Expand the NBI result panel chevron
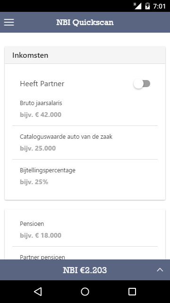Image resolution: width=170 pixels, height=303 pixels. tap(160, 270)
